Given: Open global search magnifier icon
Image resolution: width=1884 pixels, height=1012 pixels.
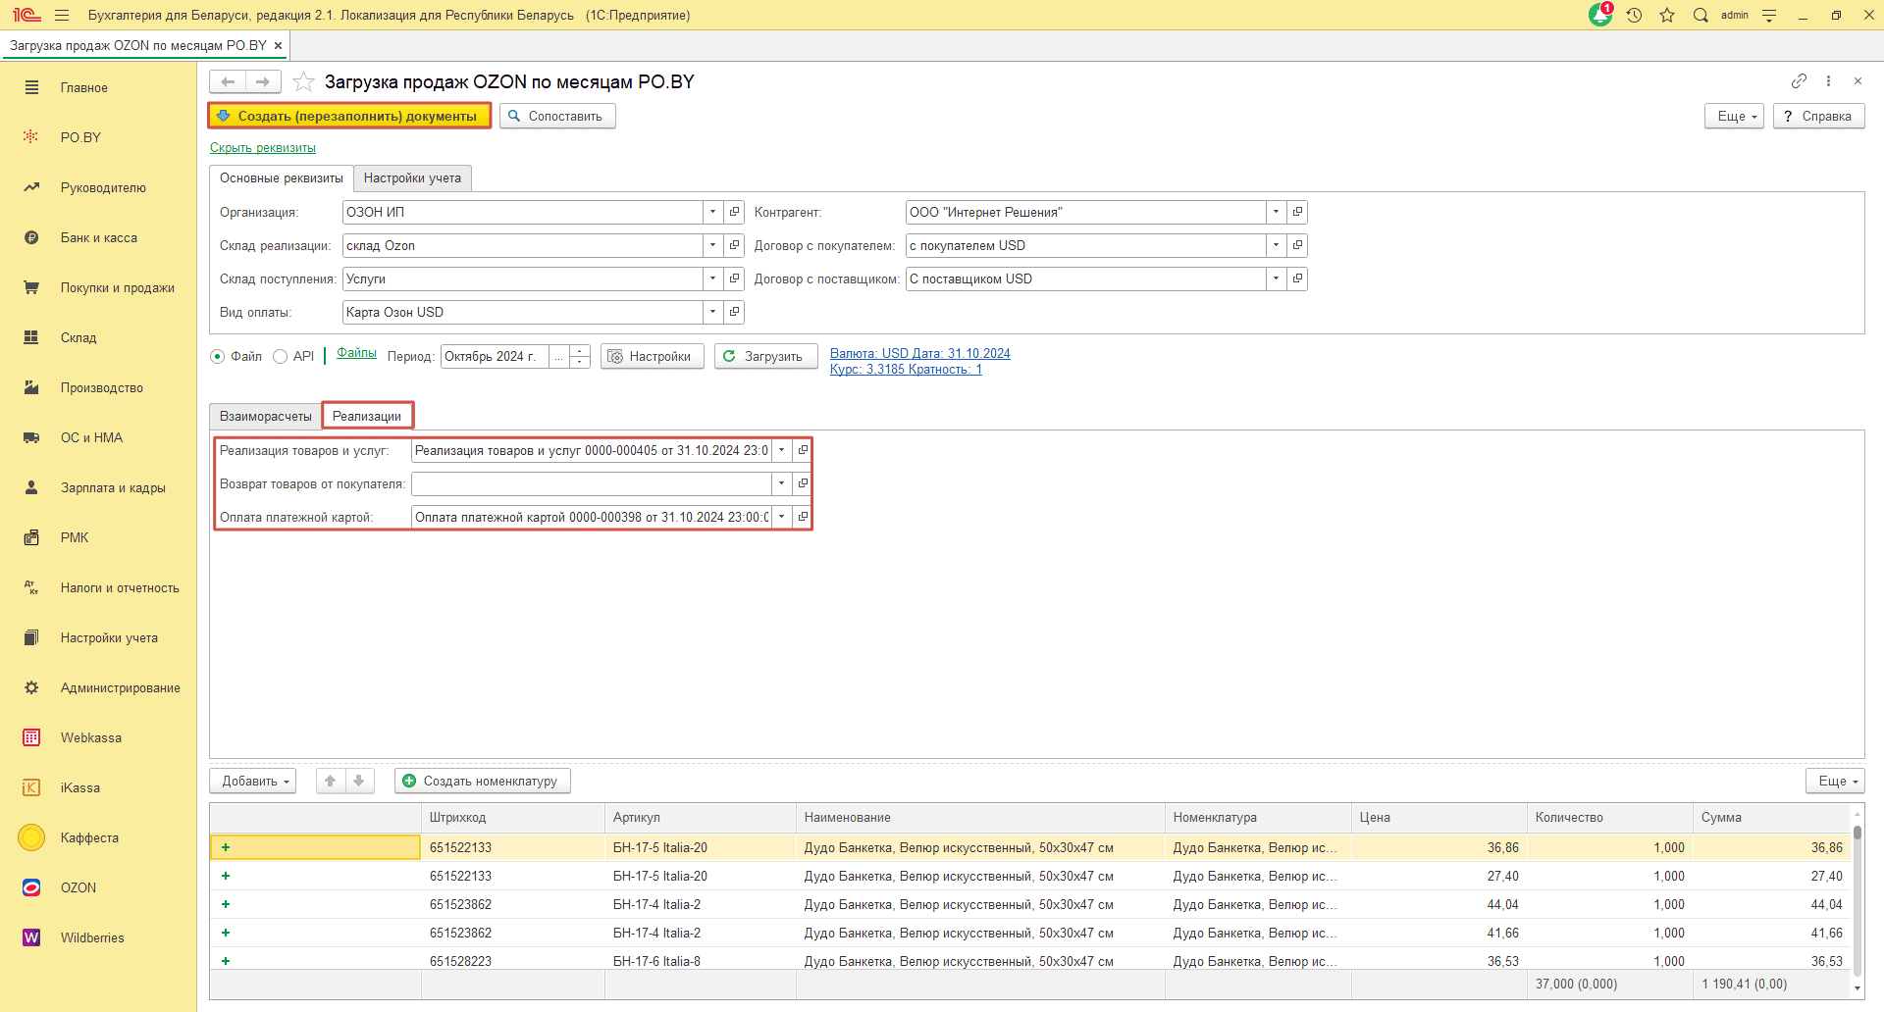Looking at the screenshot, I should [x=1701, y=16].
